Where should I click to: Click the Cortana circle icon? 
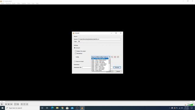pos(42,108)
